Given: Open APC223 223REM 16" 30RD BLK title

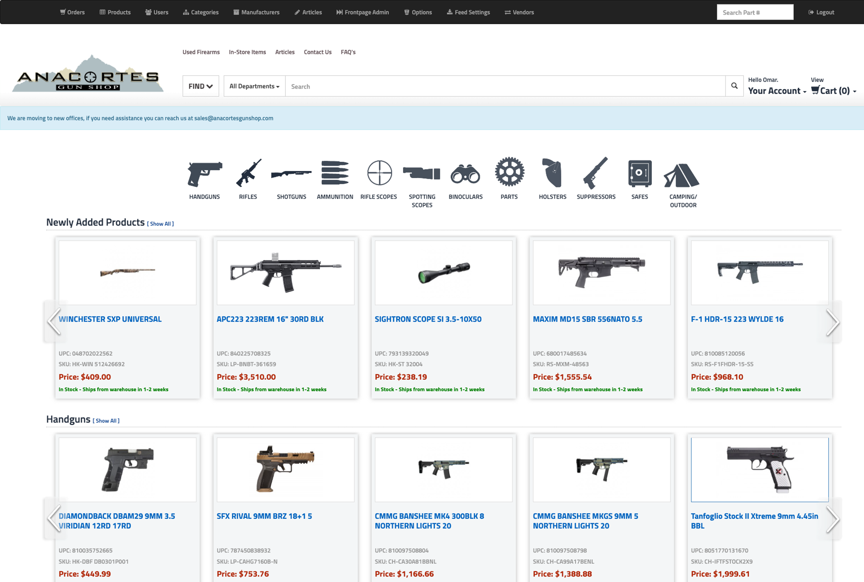Looking at the screenshot, I should [x=270, y=319].
